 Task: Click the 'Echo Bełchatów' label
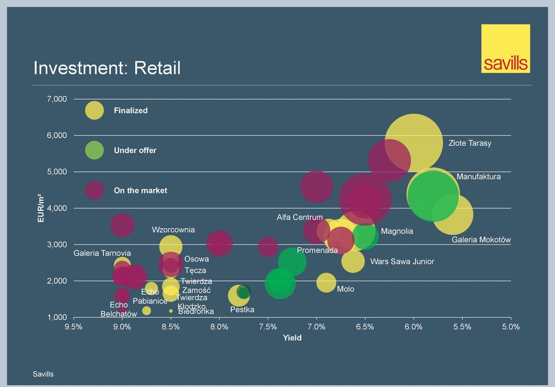[x=119, y=310]
